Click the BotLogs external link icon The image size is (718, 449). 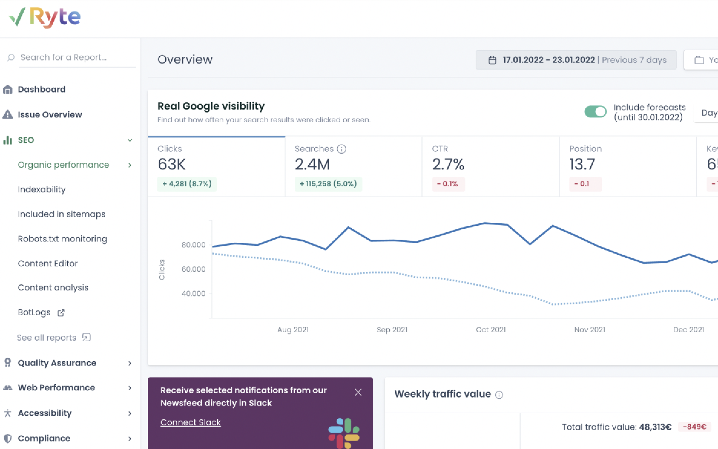coord(61,313)
